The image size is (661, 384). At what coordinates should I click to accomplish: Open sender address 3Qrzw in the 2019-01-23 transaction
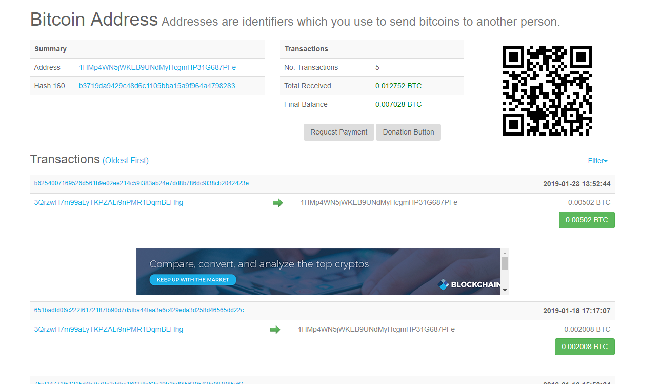(109, 202)
